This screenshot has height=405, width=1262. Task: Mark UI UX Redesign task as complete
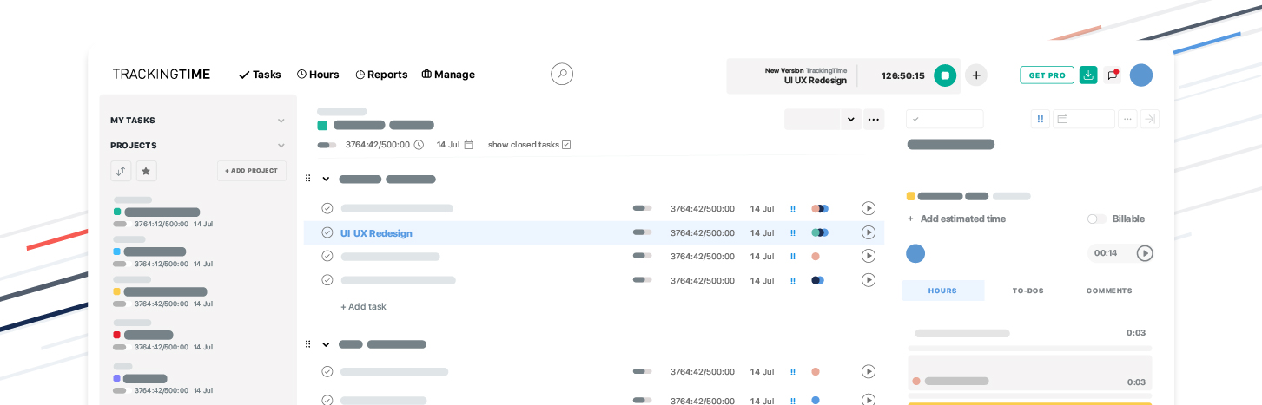tap(327, 232)
